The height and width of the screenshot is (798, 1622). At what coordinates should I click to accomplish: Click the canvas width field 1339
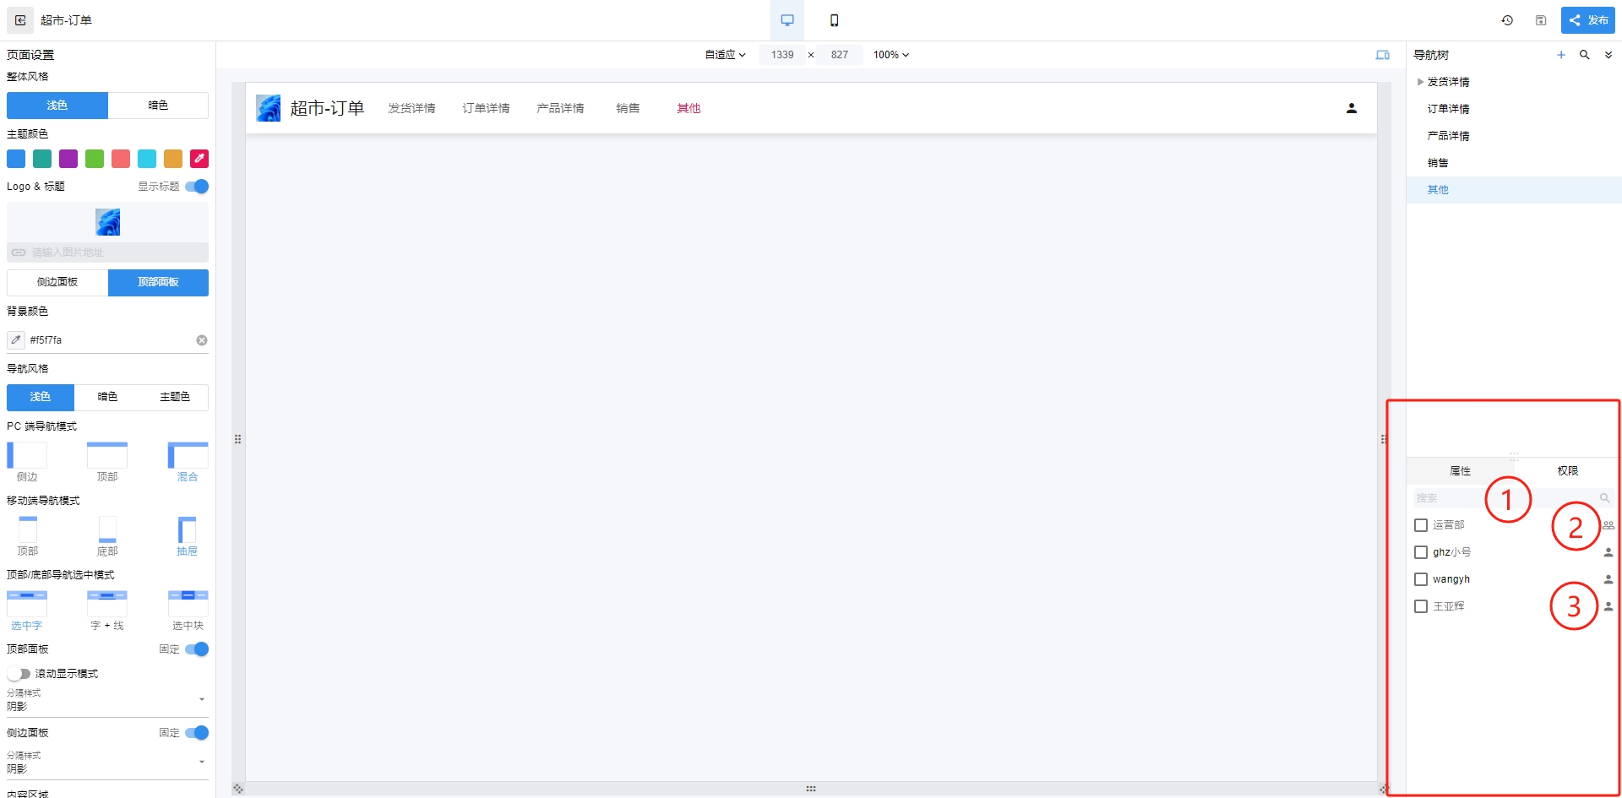[x=782, y=55]
